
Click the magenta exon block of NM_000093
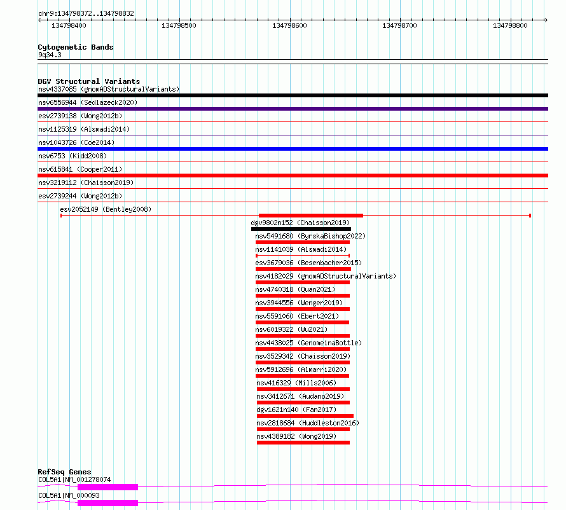pyautogui.click(x=107, y=503)
